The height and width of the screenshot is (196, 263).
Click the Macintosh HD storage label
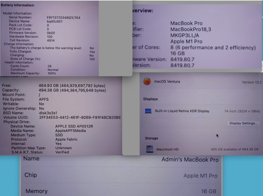(x=167, y=149)
